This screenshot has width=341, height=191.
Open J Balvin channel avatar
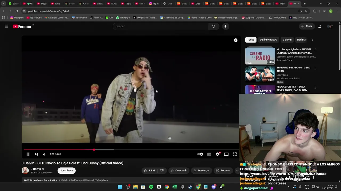[x=25, y=171]
